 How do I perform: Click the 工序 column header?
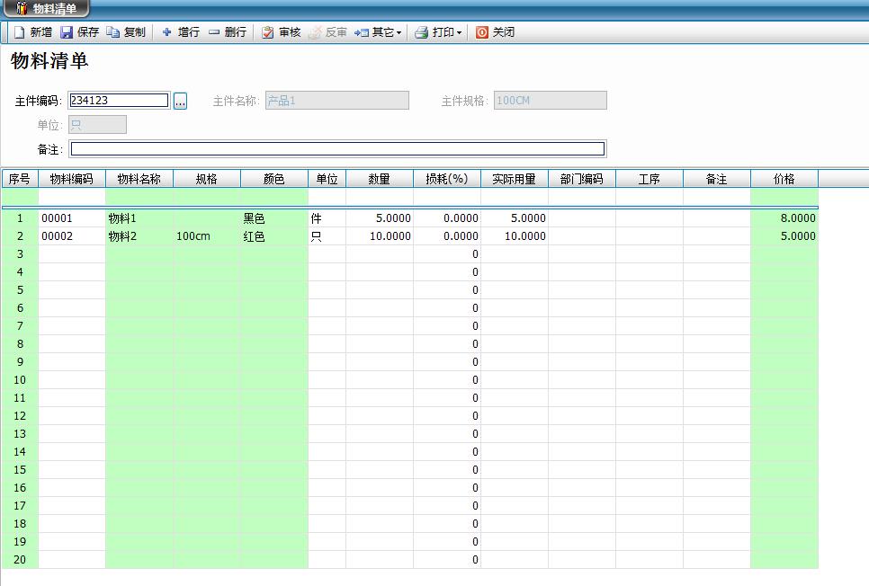650,179
